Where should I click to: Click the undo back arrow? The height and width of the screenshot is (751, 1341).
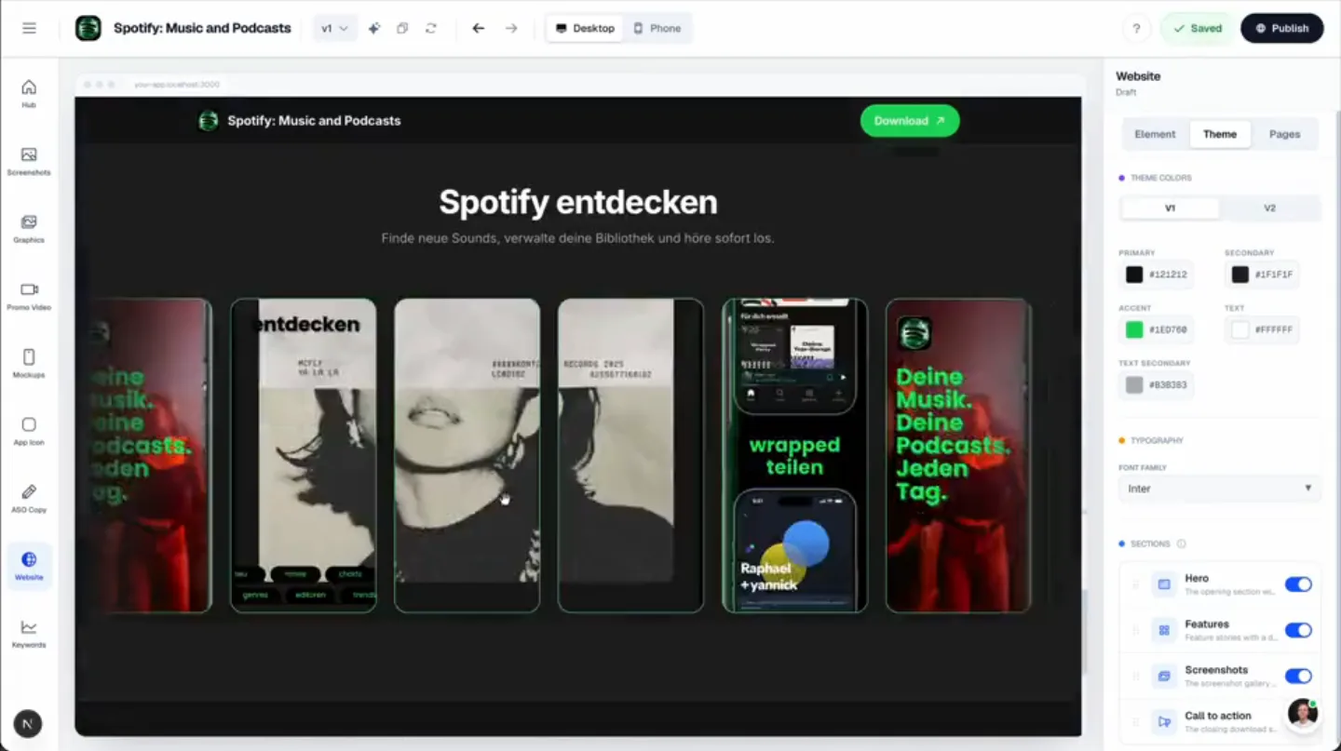coord(479,28)
